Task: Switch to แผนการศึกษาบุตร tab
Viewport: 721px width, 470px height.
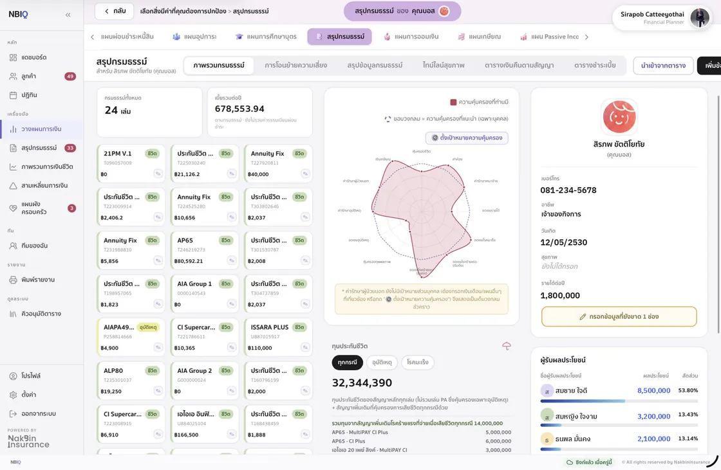Action: [266, 37]
